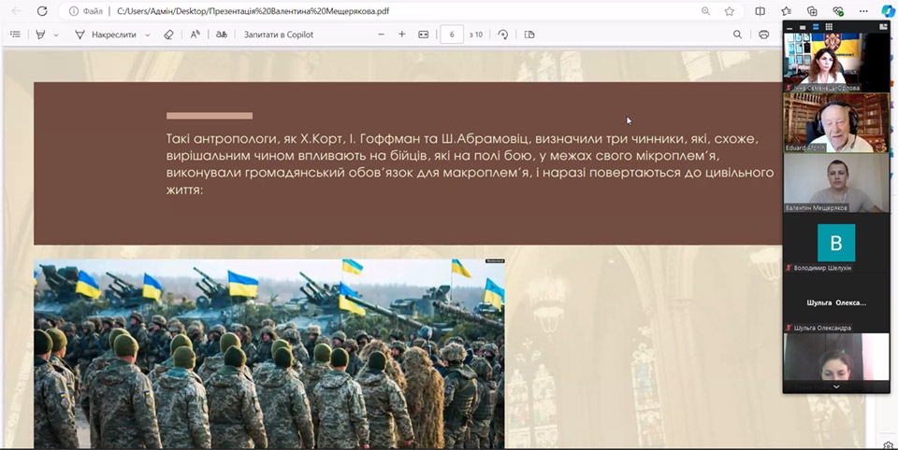Search within the PDF using magnifier icon

737,35
